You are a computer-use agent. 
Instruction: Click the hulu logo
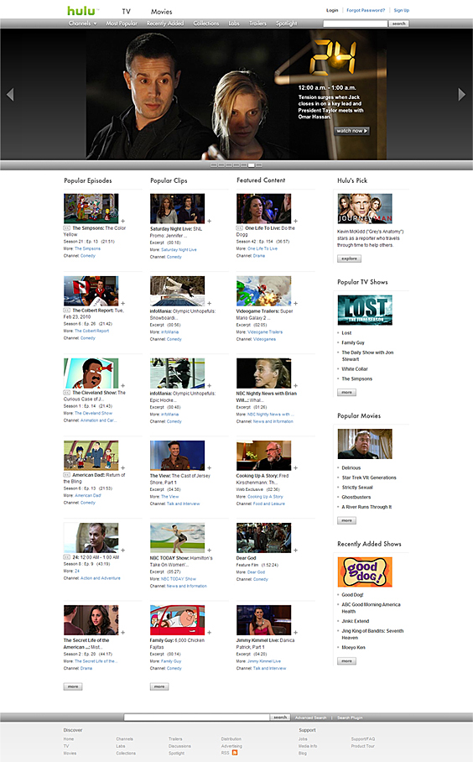point(81,11)
